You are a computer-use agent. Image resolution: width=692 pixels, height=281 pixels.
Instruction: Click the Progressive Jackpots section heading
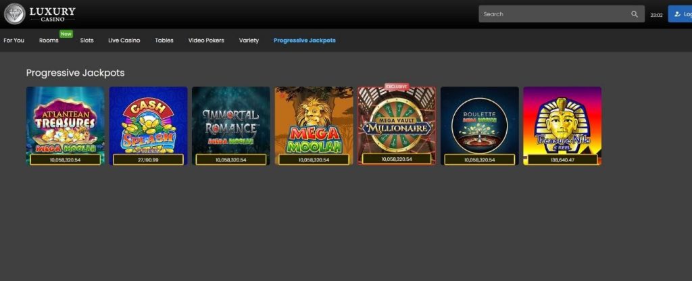[x=76, y=73]
